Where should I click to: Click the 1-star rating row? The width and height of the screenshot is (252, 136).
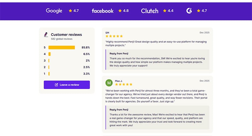click(67, 74)
